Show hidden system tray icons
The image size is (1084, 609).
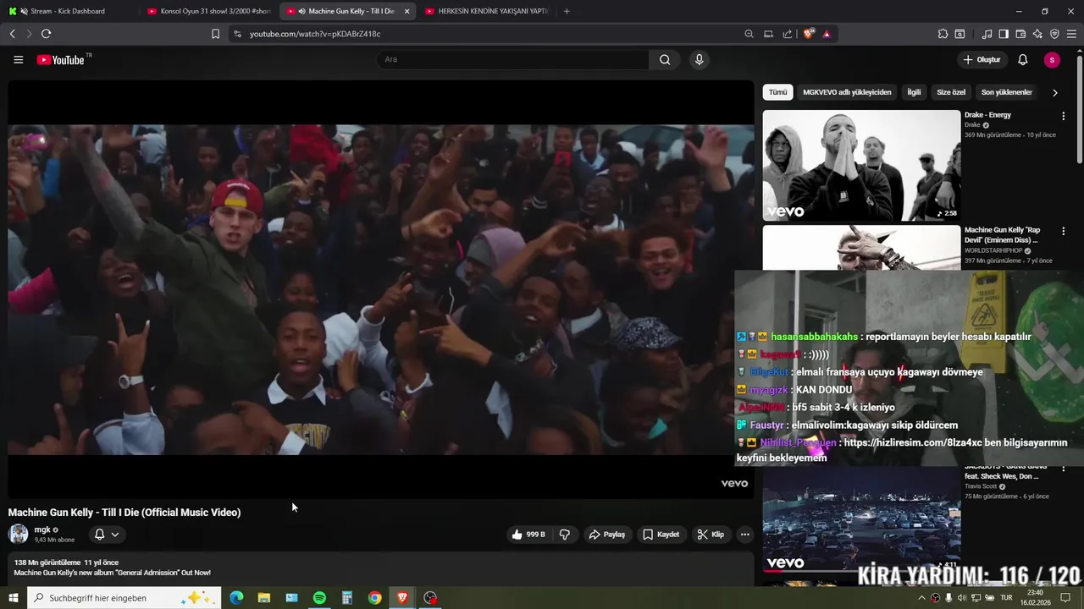922,598
